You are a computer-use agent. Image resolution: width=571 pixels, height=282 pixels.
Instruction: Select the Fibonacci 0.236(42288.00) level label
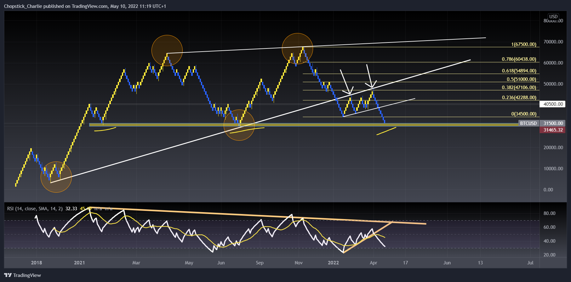(519, 98)
